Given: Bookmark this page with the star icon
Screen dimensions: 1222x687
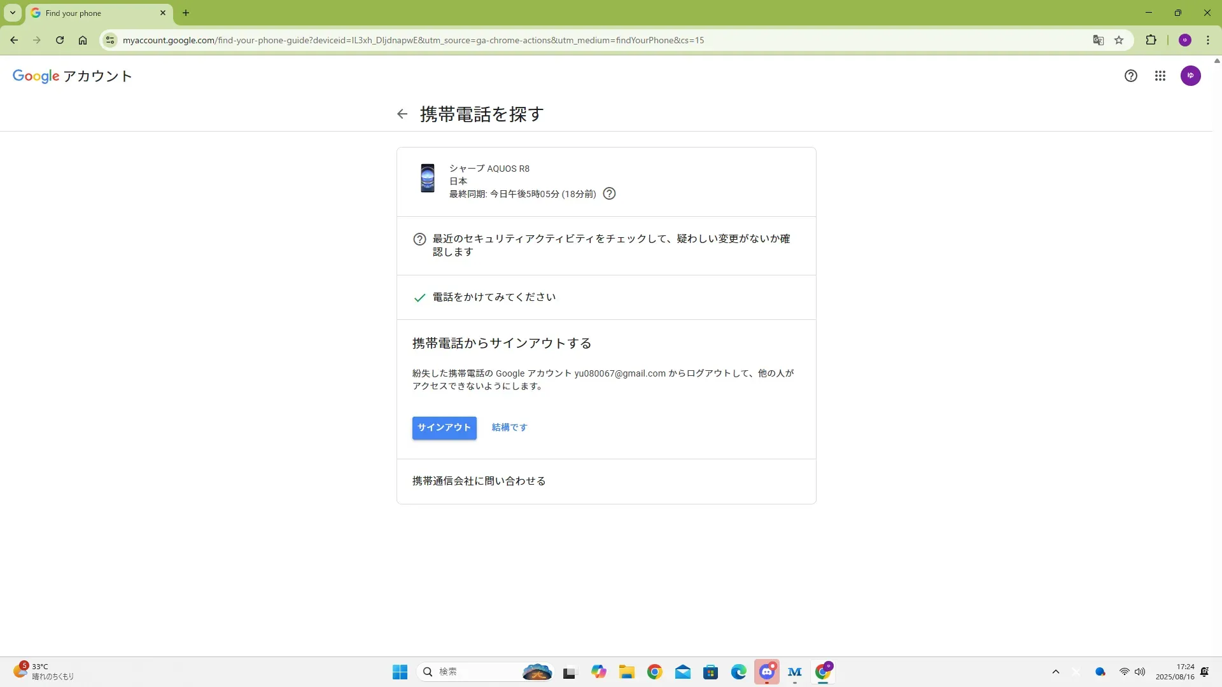Looking at the screenshot, I should pos(1119,40).
